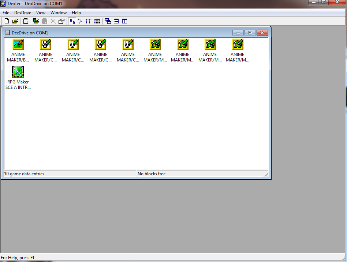Open the Help menu
The height and width of the screenshot is (262, 347).
click(x=76, y=13)
